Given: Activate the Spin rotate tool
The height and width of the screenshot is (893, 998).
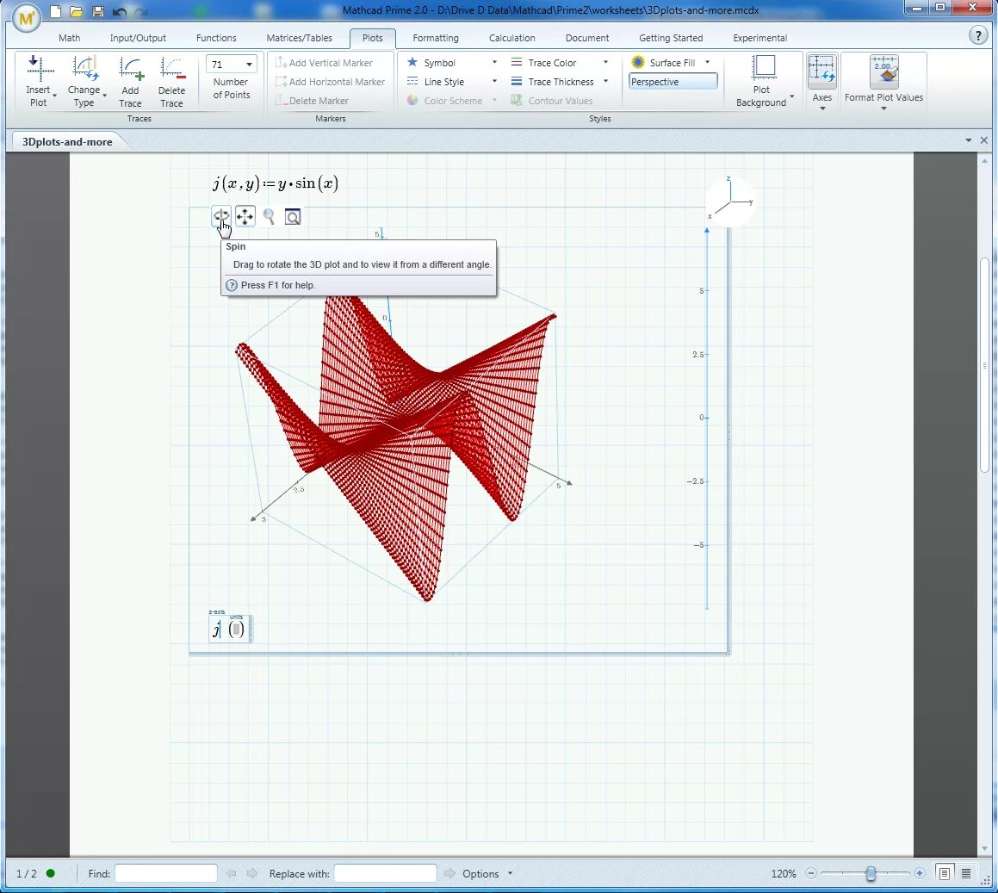Looking at the screenshot, I should [x=220, y=216].
